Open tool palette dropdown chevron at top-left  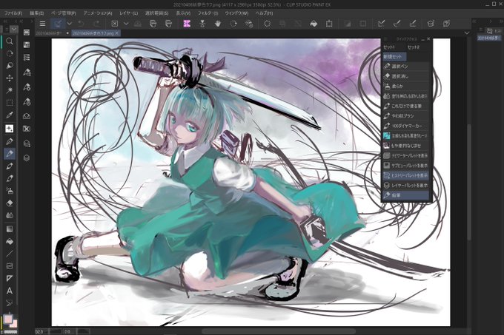[14, 29]
